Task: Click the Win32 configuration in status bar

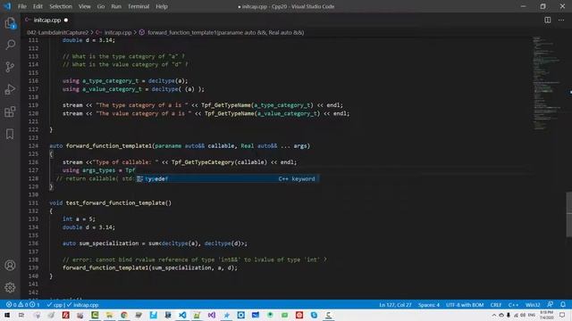Action: [533, 305]
